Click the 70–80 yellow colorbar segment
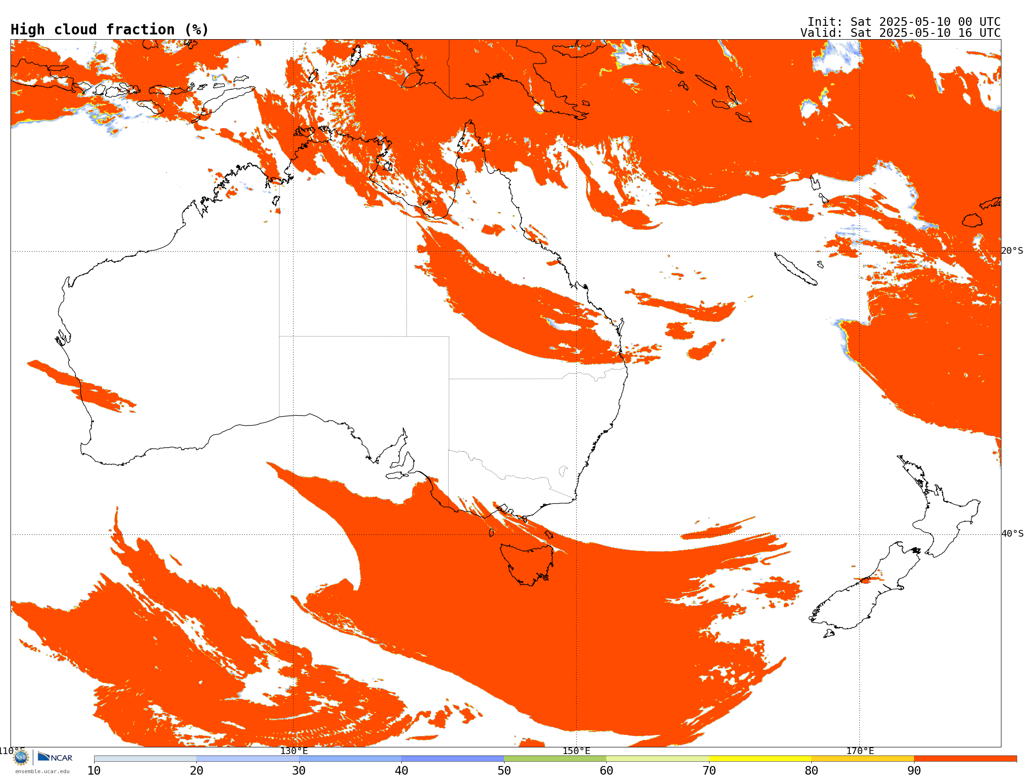 760,759
